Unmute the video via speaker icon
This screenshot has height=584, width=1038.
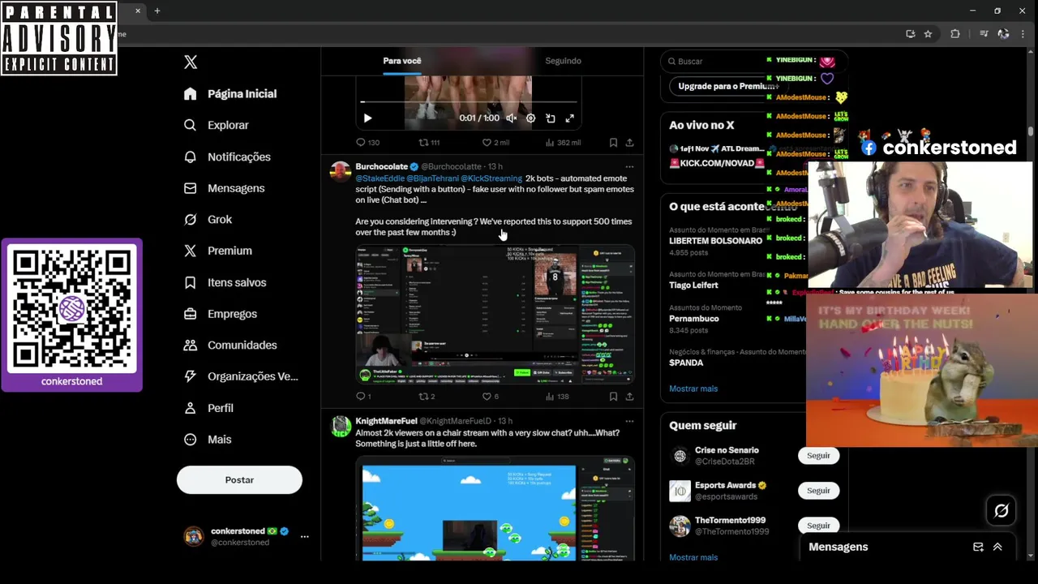[x=511, y=118]
